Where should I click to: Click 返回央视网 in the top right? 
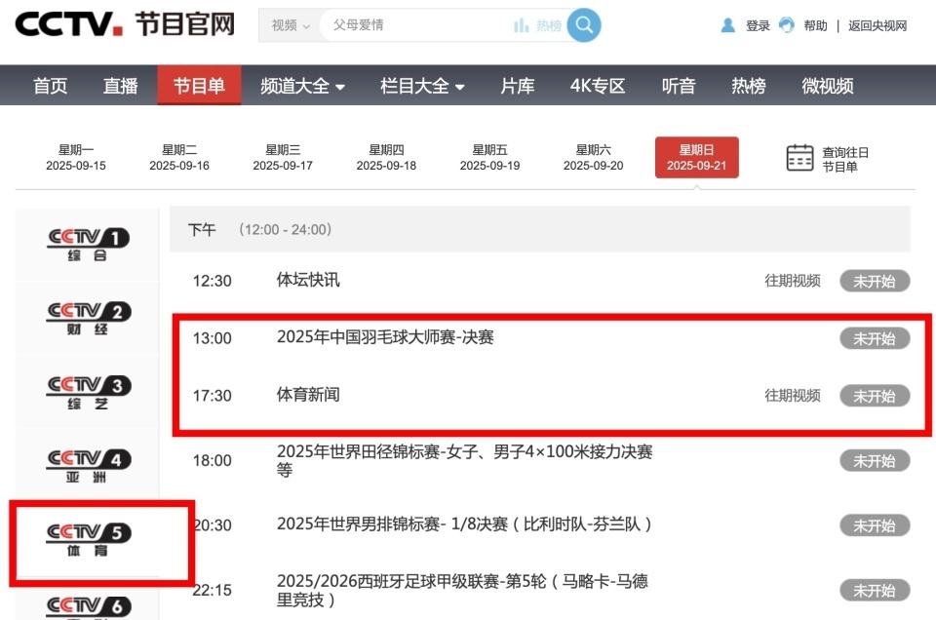[877, 24]
